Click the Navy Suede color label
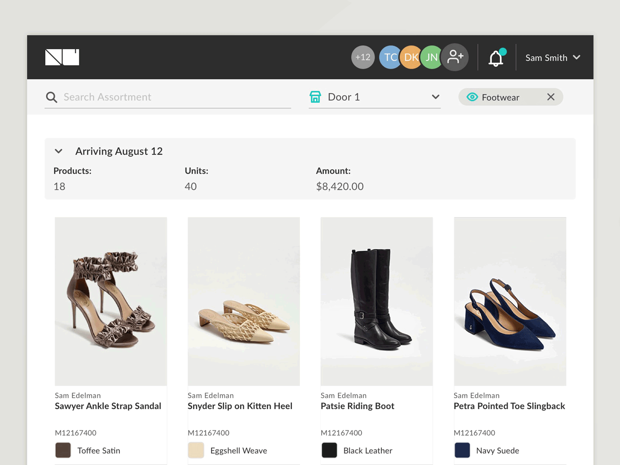620x465 pixels. [498, 451]
